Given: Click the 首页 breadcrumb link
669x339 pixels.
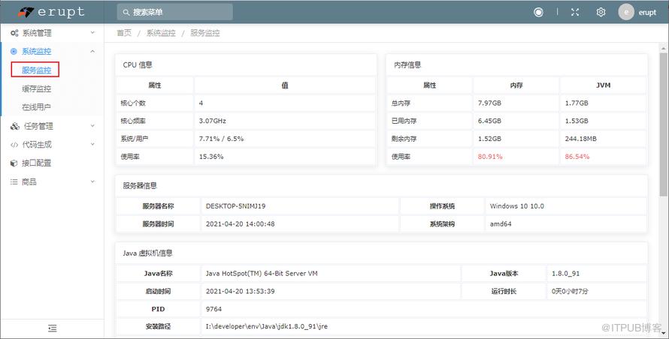Looking at the screenshot, I should [x=124, y=33].
